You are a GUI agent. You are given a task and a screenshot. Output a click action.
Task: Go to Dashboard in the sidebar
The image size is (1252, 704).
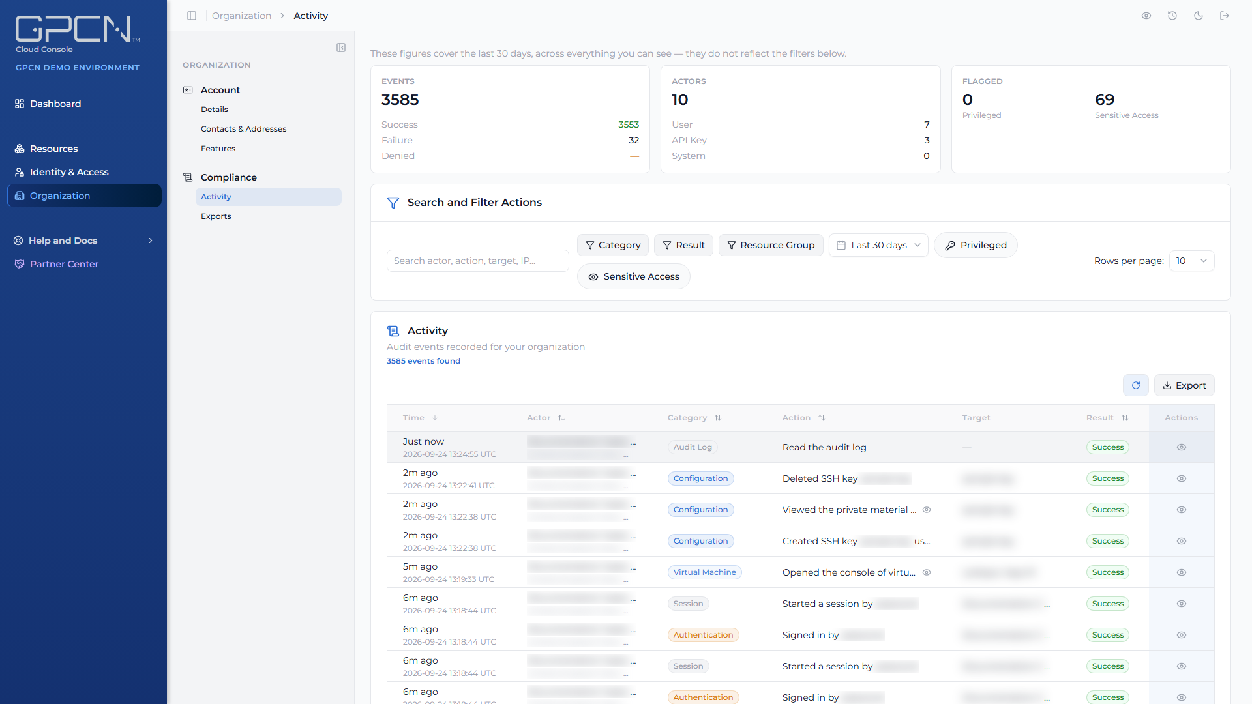(x=83, y=104)
